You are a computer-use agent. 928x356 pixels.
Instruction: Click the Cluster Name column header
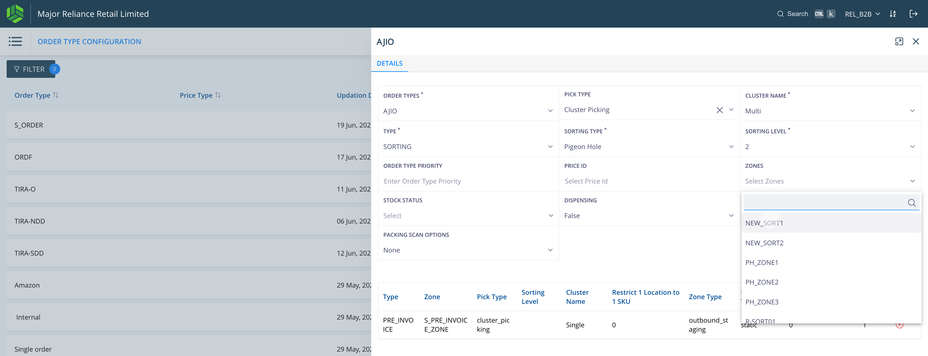[577, 297]
